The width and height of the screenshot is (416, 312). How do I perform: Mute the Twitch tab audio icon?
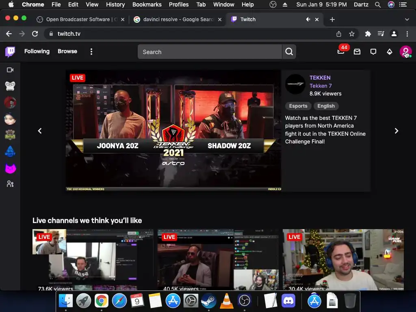pyautogui.click(x=308, y=19)
